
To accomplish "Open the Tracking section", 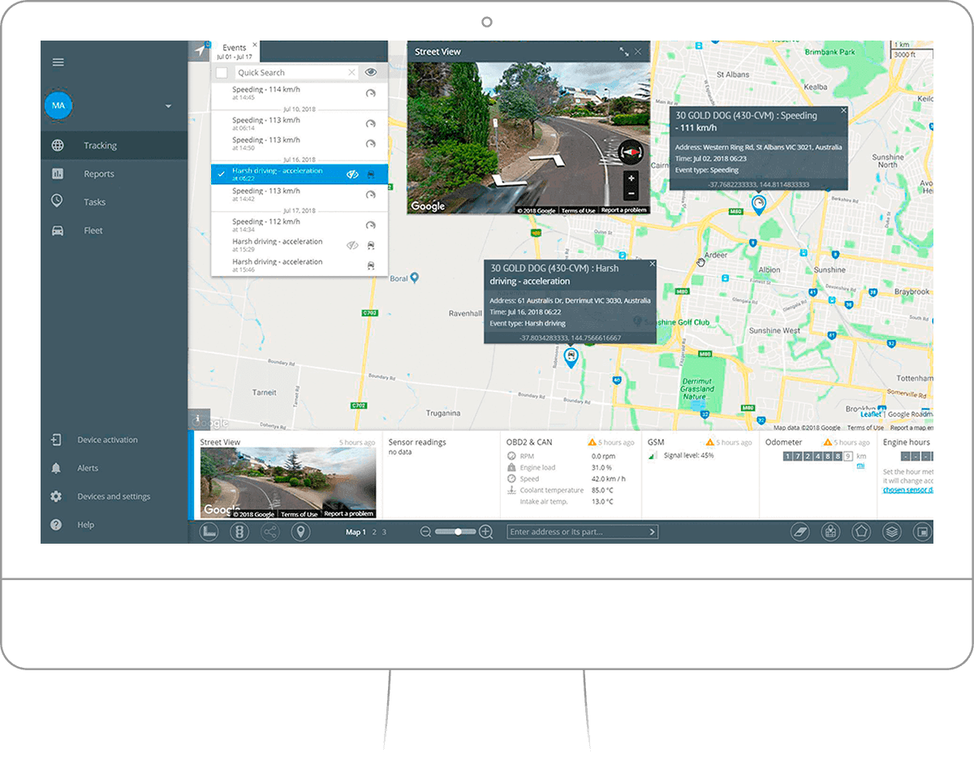I will click(x=114, y=146).
